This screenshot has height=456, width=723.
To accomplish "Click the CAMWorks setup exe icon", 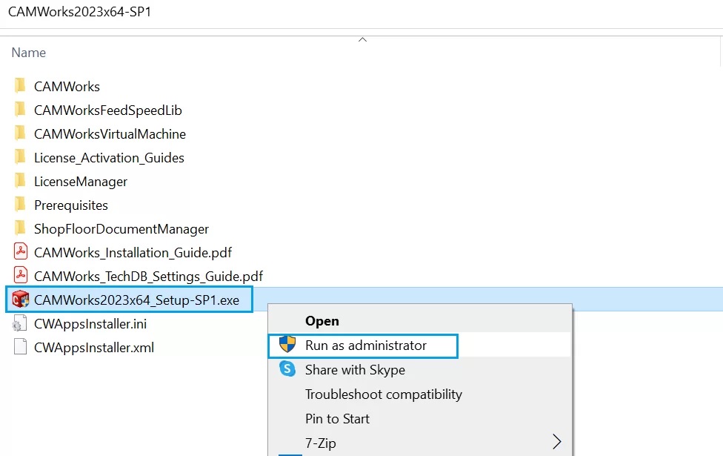I will tap(20, 299).
